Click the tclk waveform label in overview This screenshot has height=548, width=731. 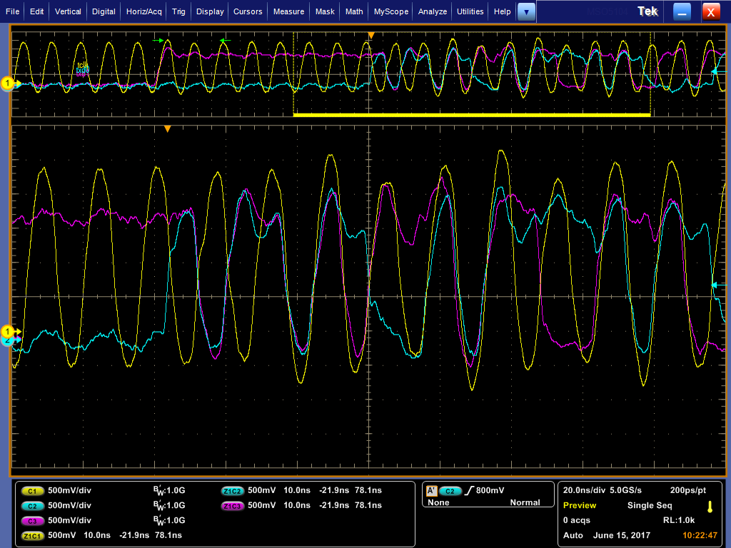click(83, 65)
